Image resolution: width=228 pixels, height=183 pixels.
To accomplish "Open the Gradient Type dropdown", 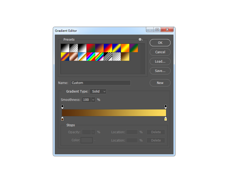I will [98, 91].
